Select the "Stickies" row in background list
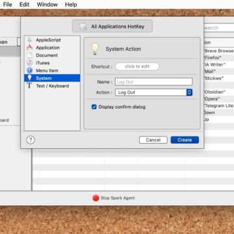 pyautogui.click(x=219, y=78)
